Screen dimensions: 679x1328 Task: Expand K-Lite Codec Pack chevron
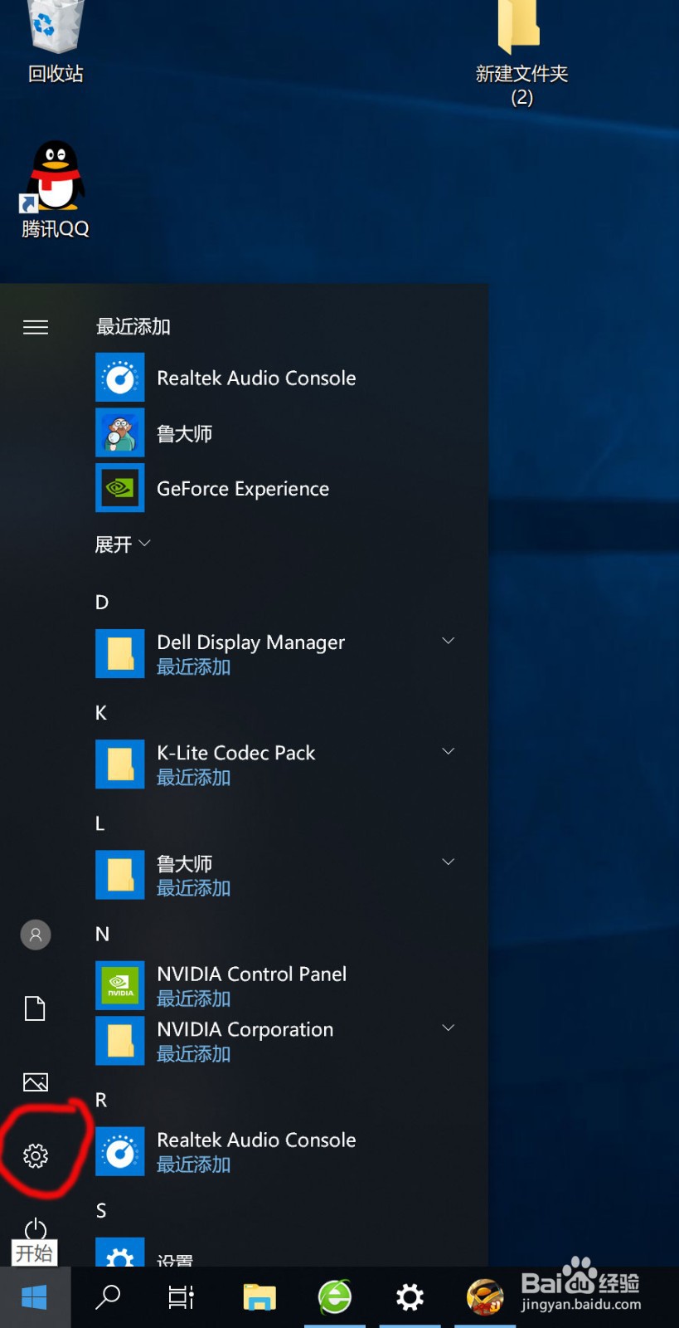coord(449,751)
